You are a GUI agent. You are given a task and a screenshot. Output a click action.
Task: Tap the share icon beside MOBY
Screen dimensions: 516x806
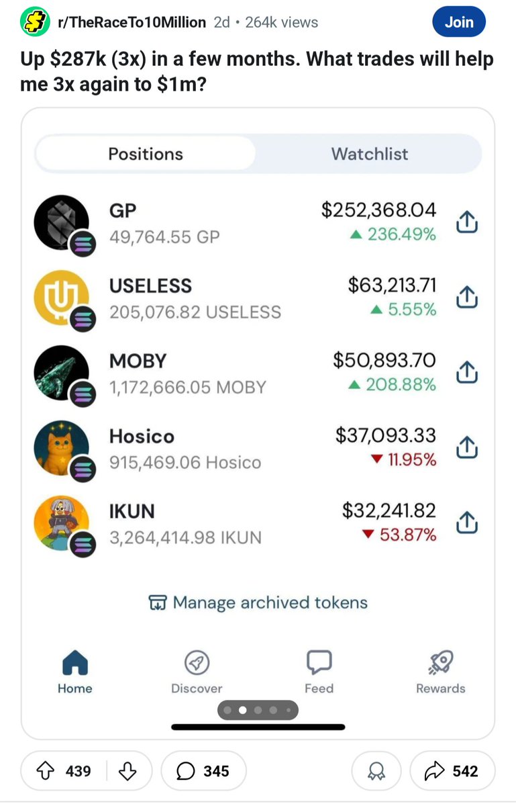point(466,372)
